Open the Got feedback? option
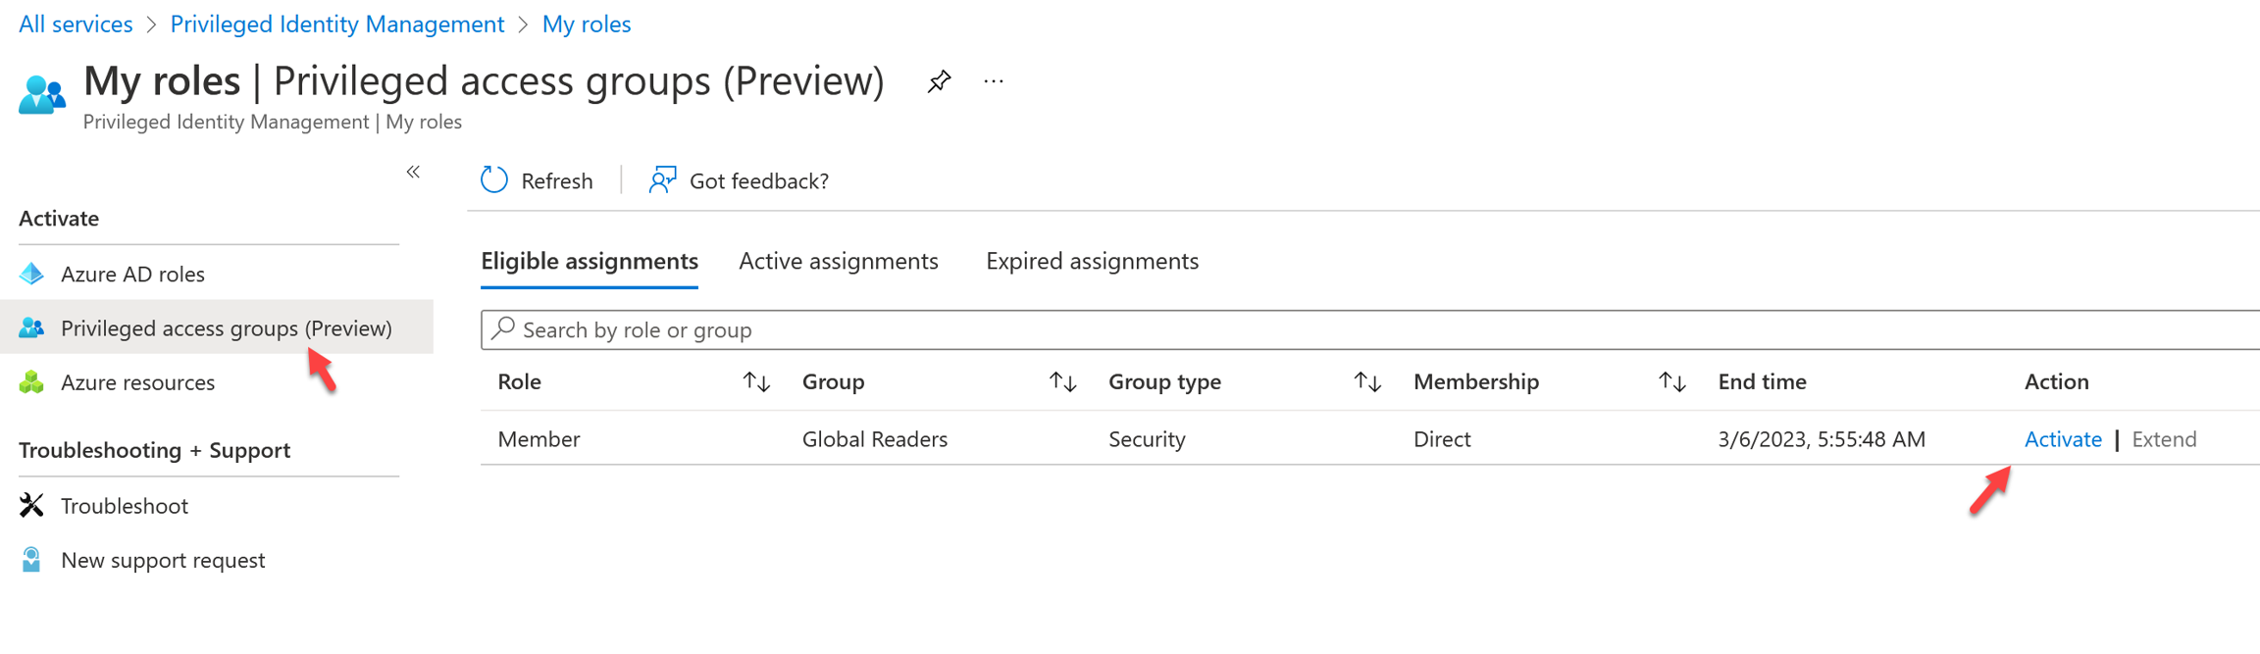 click(x=739, y=180)
